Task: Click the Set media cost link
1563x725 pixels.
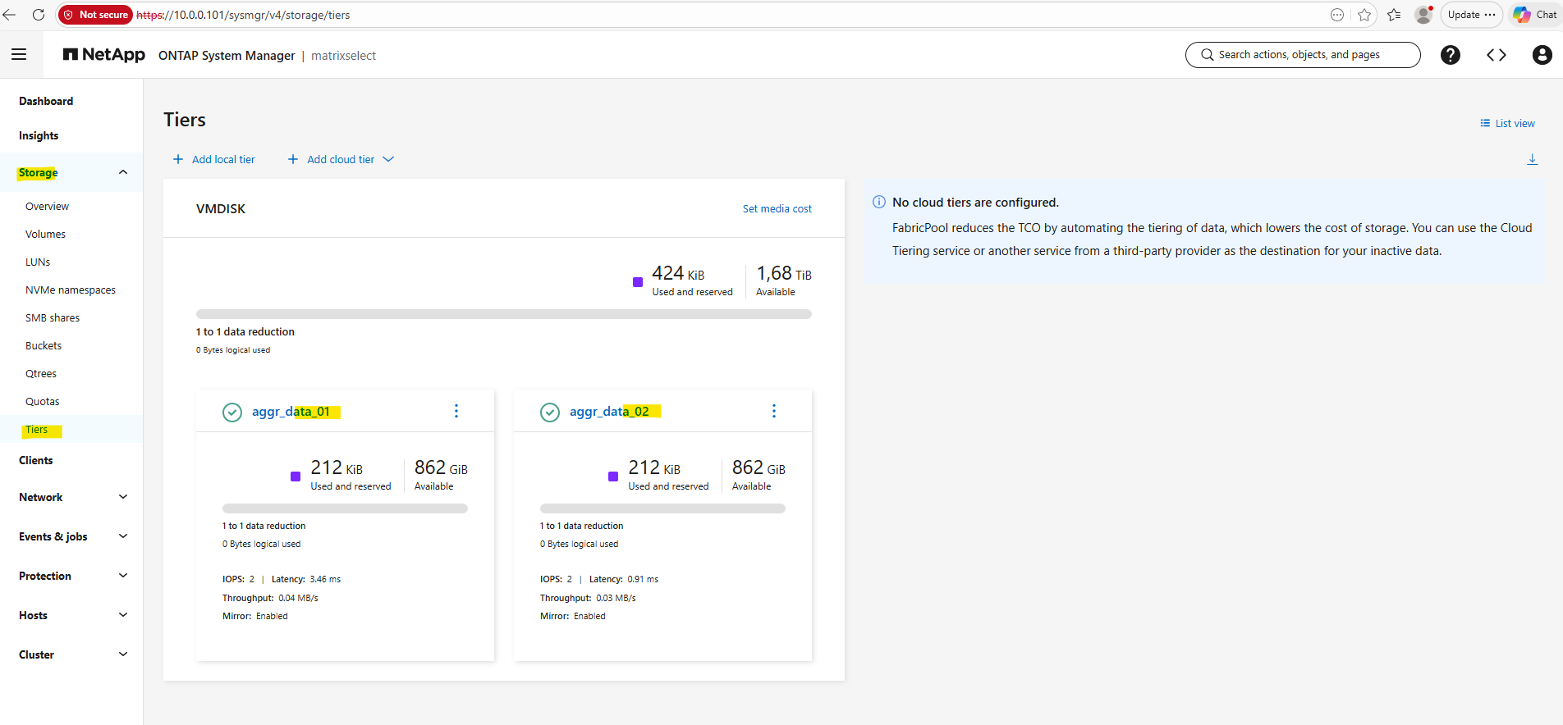Action: pos(777,209)
